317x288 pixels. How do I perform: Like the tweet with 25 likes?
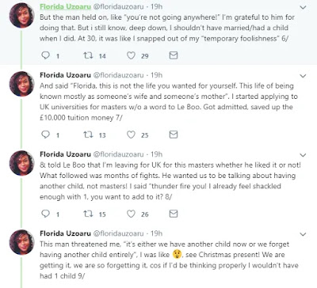click(x=131, y=135)
